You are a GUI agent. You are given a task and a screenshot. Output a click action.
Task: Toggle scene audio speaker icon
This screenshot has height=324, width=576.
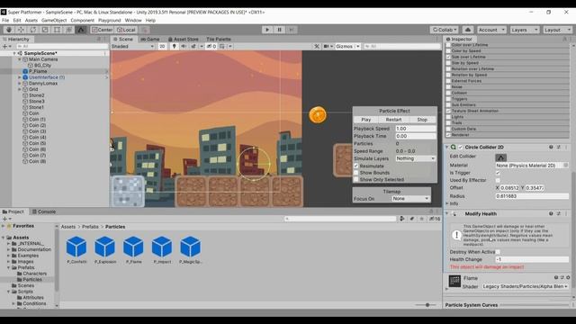click(x=184, y=46)
